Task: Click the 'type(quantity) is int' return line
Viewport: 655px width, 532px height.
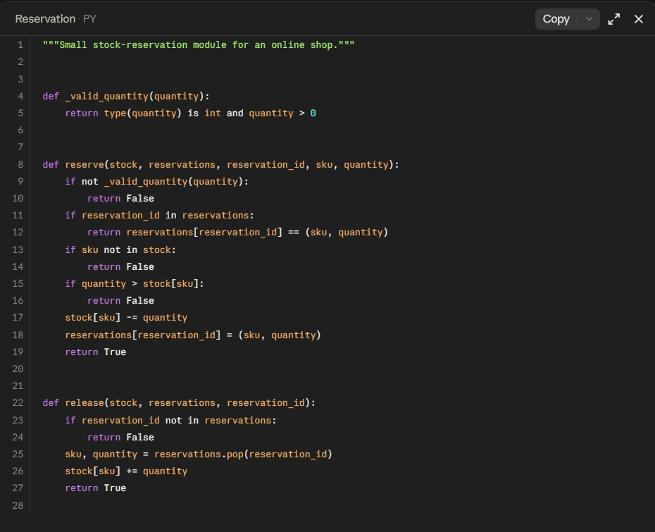Action: click(x=190, y=113)
